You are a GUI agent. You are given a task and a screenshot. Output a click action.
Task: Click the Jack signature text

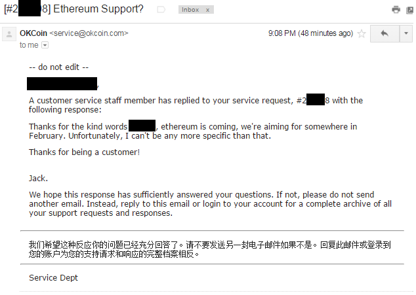point(39,179)
